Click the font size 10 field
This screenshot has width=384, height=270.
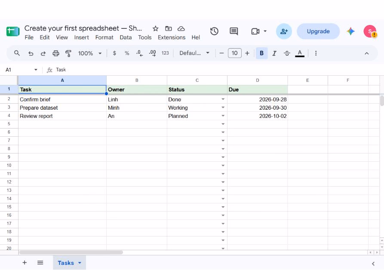click(235, 53)
